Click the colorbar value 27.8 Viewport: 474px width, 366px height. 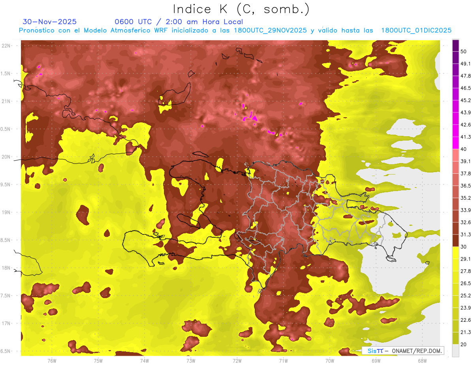pos(466,271)
